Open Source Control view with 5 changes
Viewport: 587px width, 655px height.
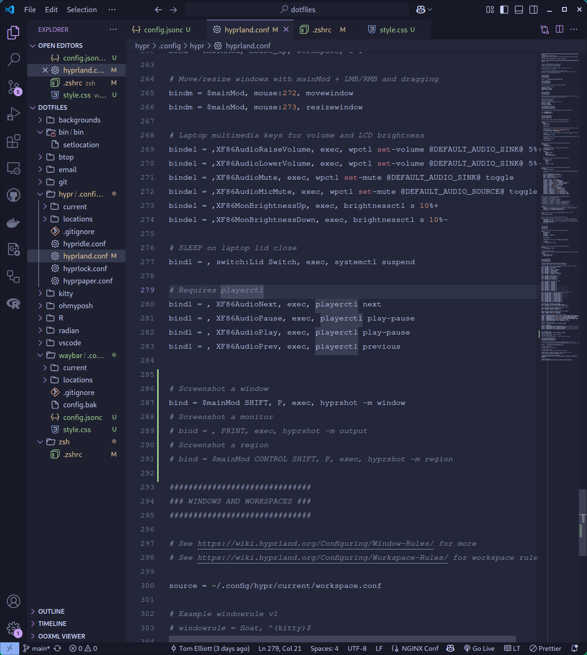pos(14,87)
